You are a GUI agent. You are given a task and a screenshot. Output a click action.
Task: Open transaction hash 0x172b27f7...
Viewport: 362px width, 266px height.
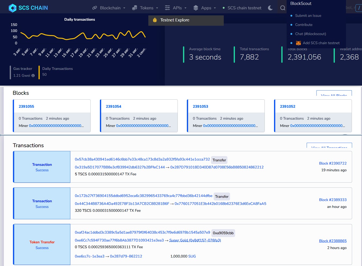tap(143, 196)
